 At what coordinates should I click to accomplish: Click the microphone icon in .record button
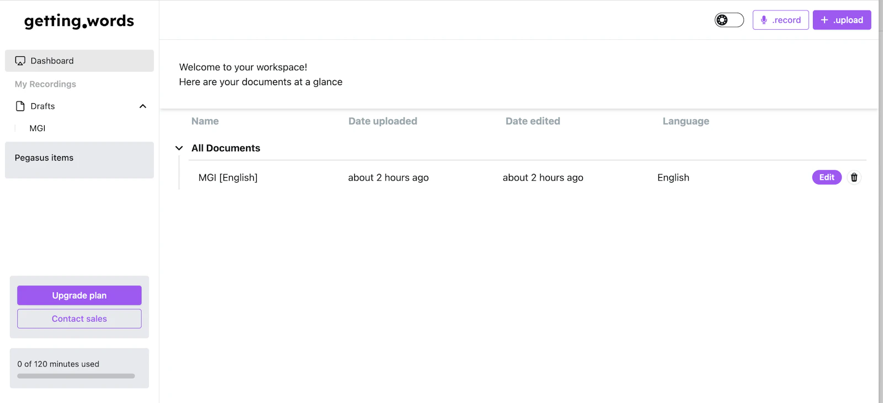pos(764,20)
